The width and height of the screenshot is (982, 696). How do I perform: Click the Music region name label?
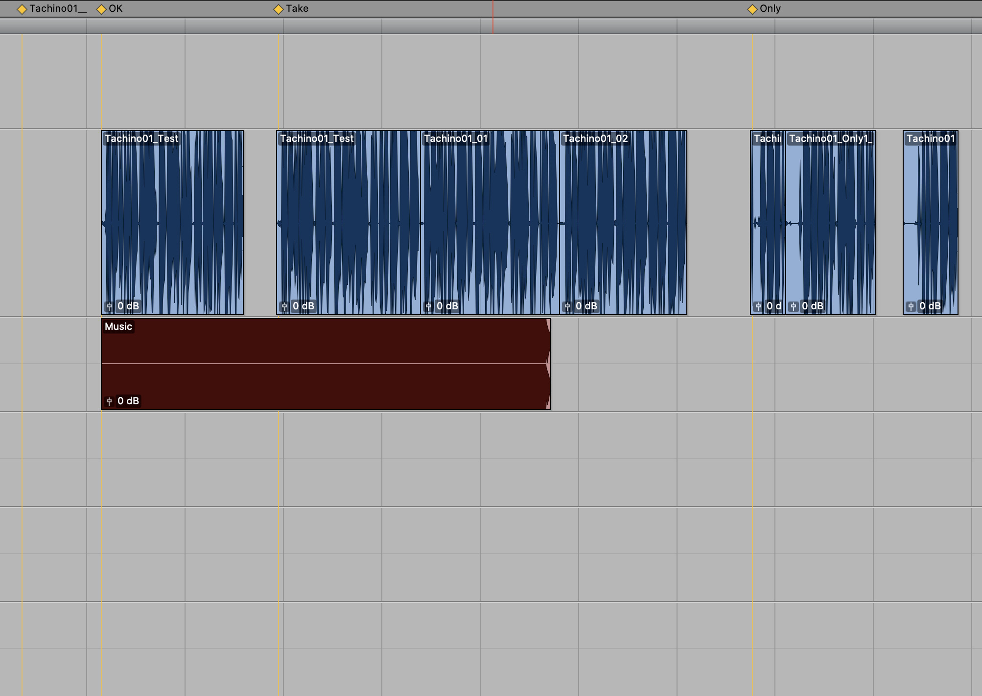click(x=118, y=326)
